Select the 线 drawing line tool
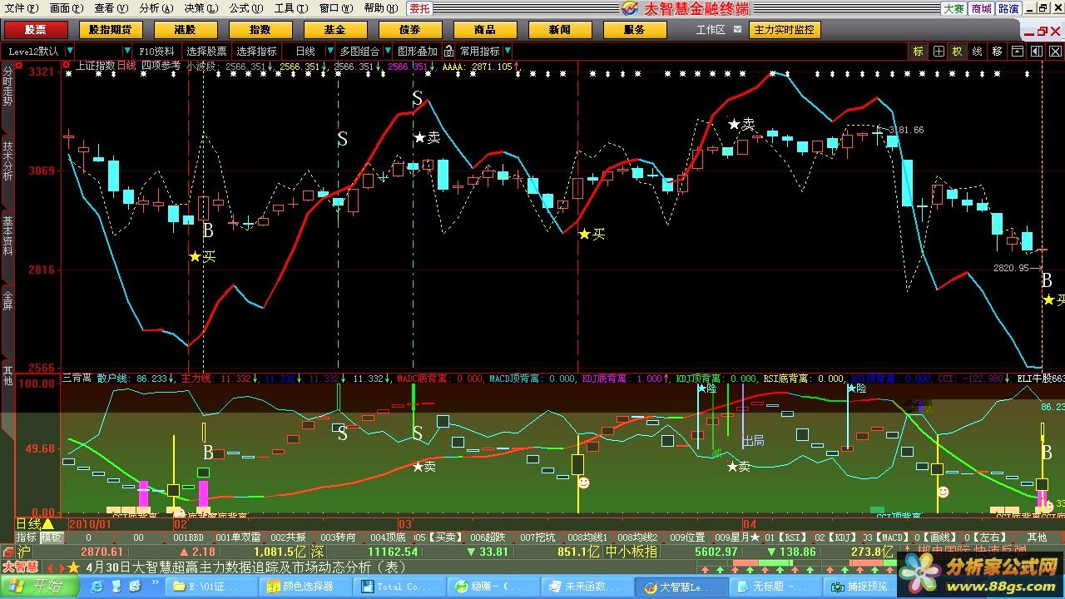This screenshot has width=1065, height=599. pyautogui.click(x=978, y=52)
